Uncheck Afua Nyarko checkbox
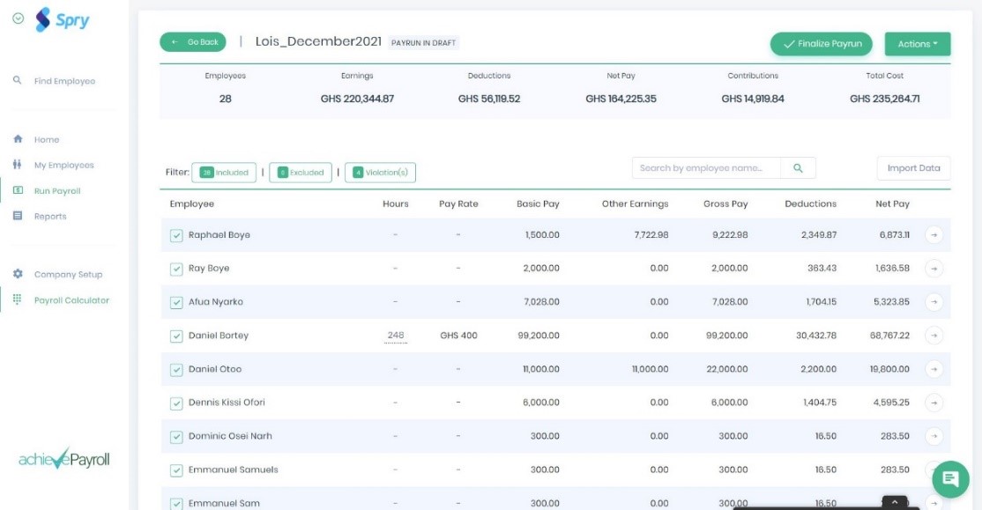 click(176, 302)
